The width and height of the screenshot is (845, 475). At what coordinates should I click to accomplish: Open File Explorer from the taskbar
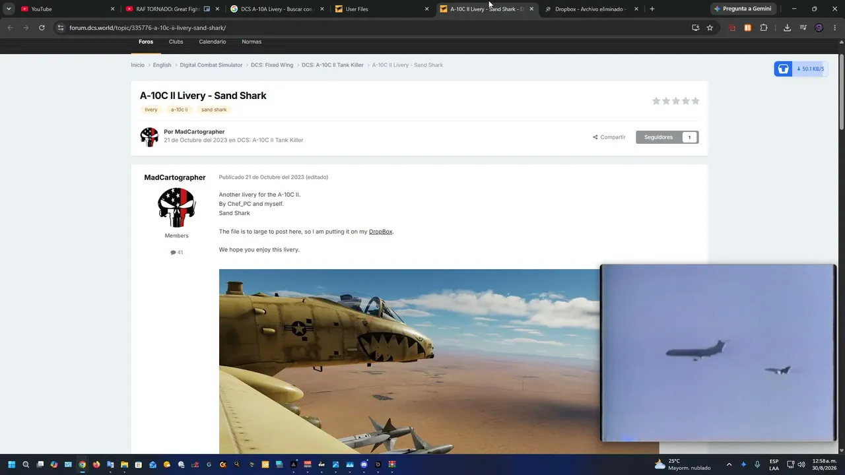click(x=124, y=464)
